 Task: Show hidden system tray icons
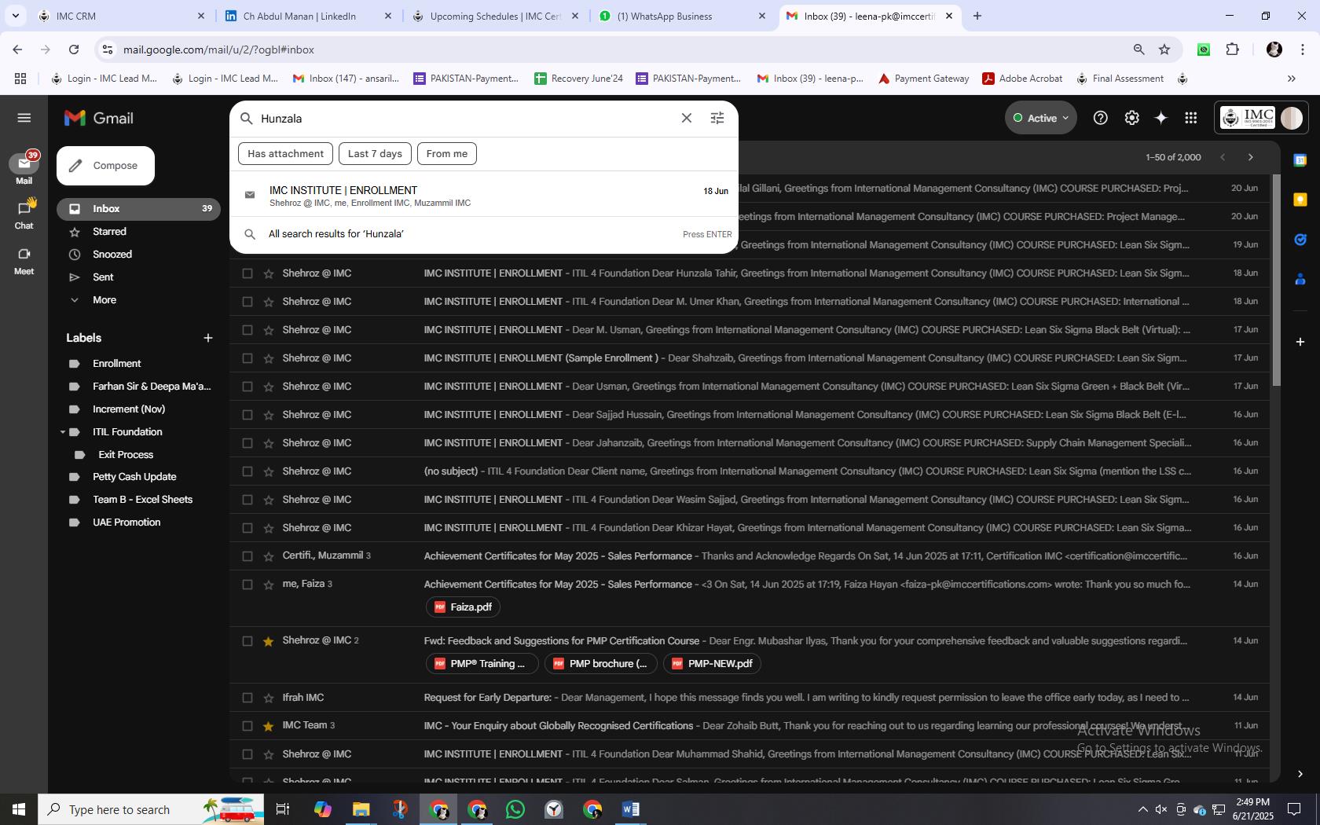point(1143,809)
